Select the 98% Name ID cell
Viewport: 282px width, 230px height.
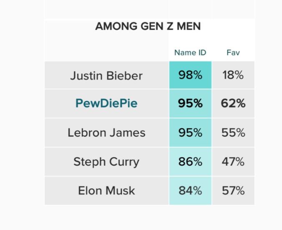click(x=190, y=75)
